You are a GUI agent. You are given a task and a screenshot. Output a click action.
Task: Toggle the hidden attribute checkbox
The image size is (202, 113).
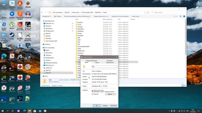92,94
